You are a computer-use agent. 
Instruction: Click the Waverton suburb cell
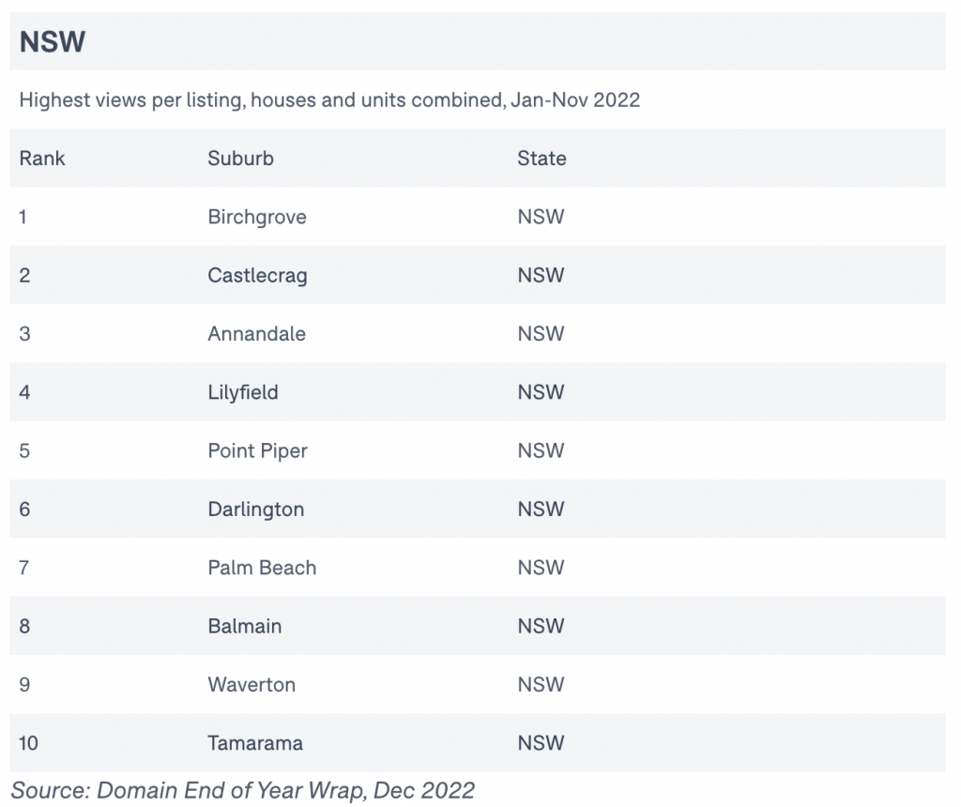pos(252,684)
